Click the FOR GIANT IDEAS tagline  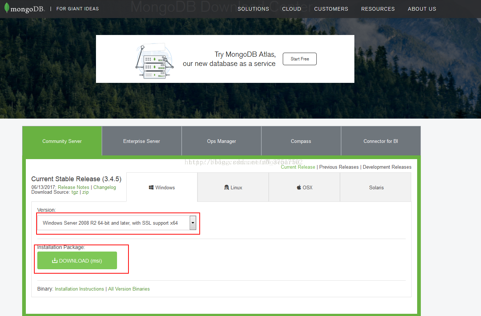coord(78,8)
